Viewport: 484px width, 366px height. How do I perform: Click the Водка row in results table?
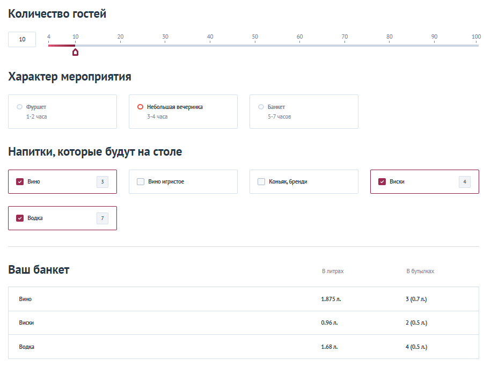(243, 347)
